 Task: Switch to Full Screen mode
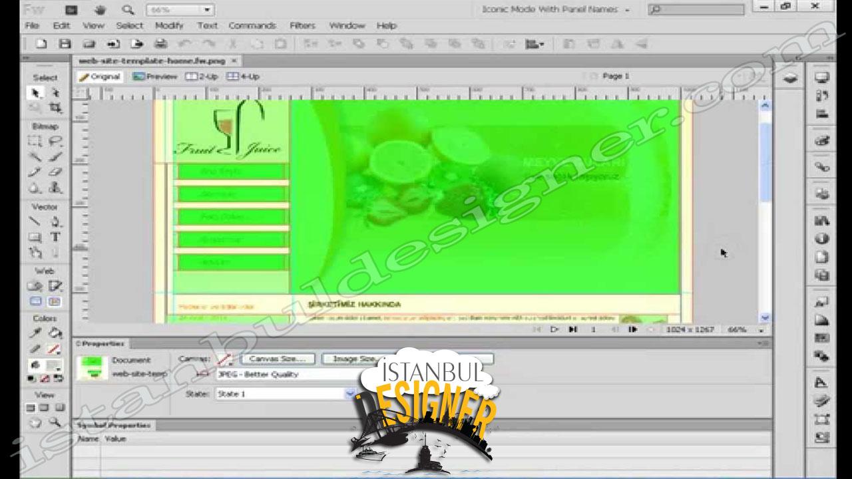point(60,407)
